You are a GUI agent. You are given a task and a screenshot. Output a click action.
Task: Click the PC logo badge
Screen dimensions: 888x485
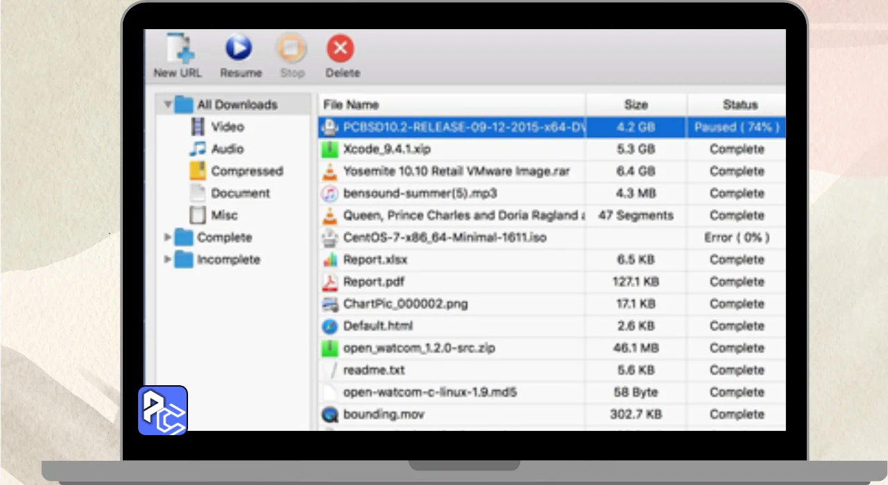click(x=163, y=410)
